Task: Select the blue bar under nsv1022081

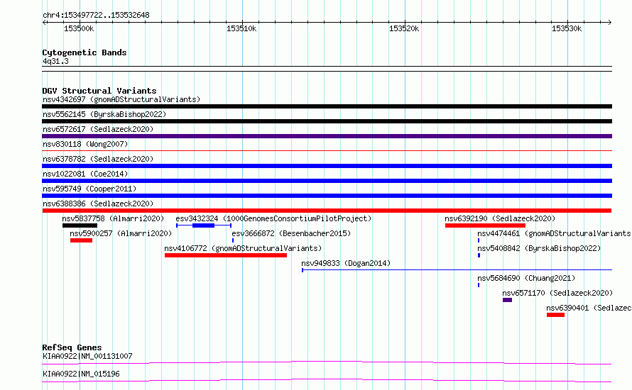Action: (327, 181)
